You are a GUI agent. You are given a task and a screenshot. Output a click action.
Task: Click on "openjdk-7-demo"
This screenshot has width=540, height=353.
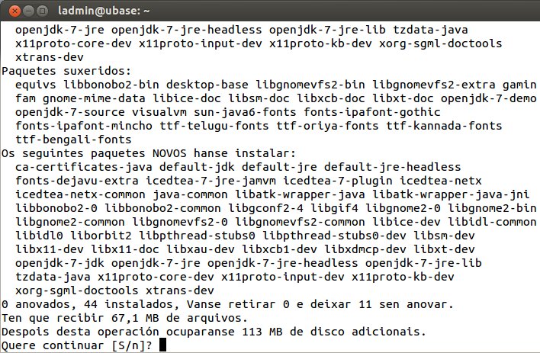click(x=489, y=98)
